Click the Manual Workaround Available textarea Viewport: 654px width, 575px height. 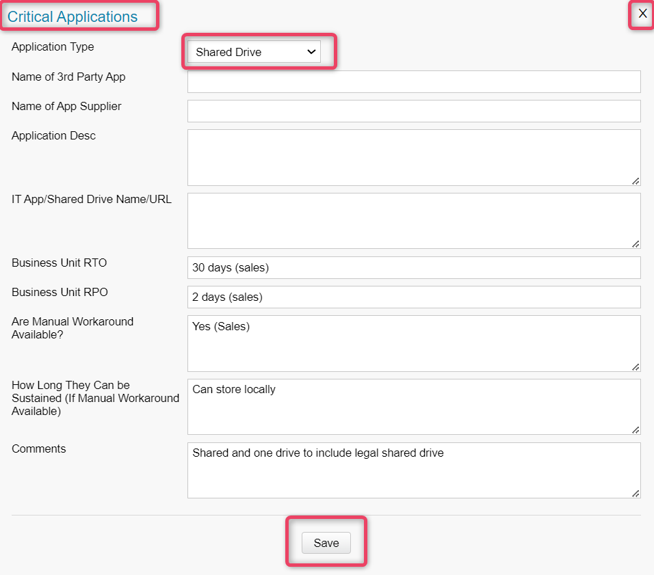(x=414, y=344)
